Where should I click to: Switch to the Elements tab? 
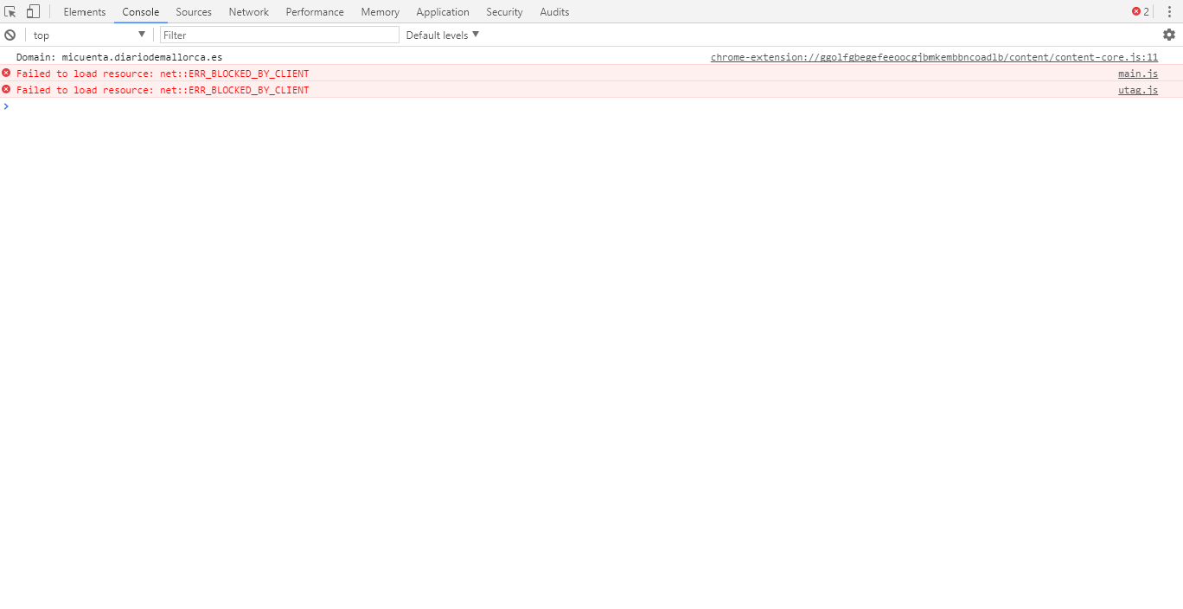tap(84, 11)
